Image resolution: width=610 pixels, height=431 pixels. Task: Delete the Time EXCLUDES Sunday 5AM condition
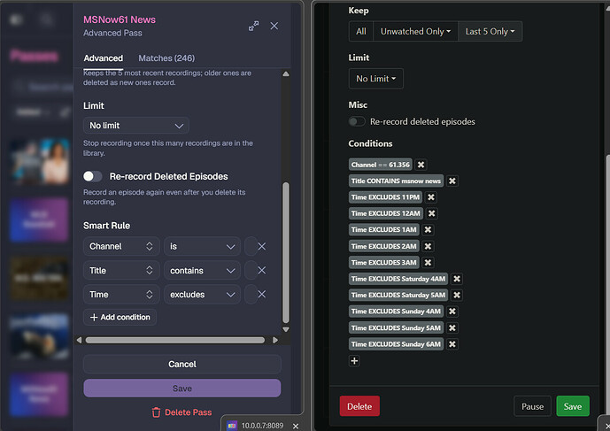tap(452, 328)
